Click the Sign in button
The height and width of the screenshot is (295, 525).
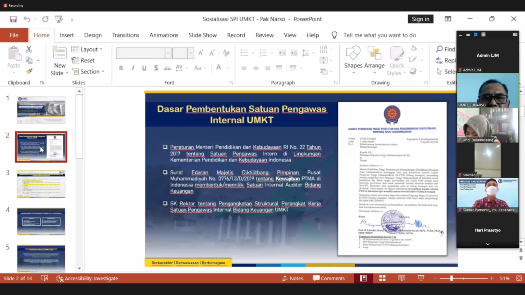(x=420, y=19)
